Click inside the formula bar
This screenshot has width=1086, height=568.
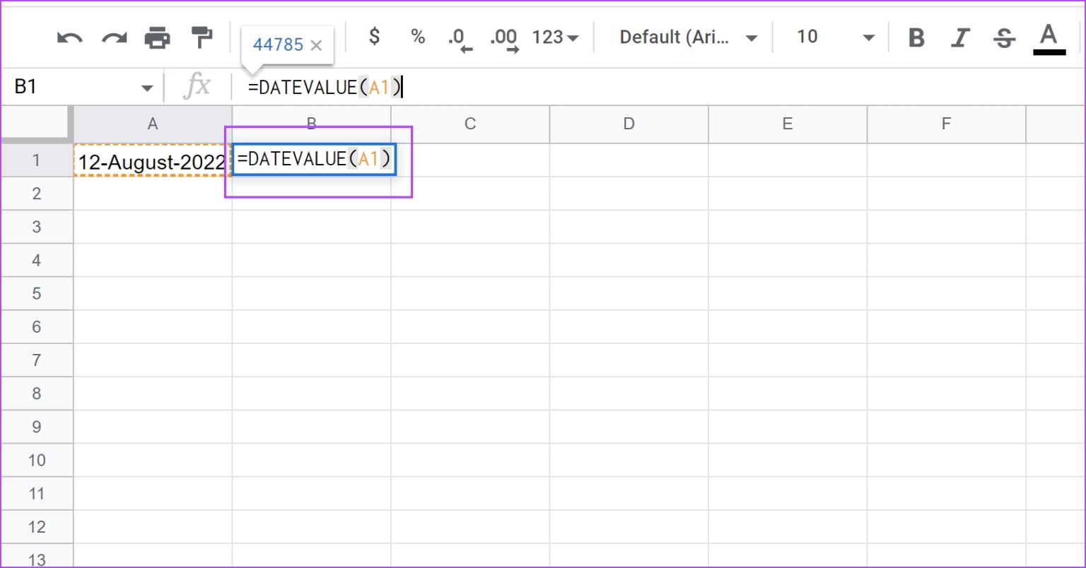pyautogui.click(x=495, y=87)
